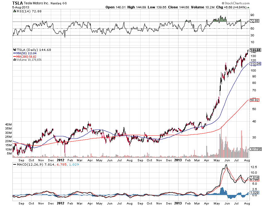Viewport: 262px width, 206px height.
Task: Click the 'MA(200) 58.82' legend entry
Action: pos(26,56)
